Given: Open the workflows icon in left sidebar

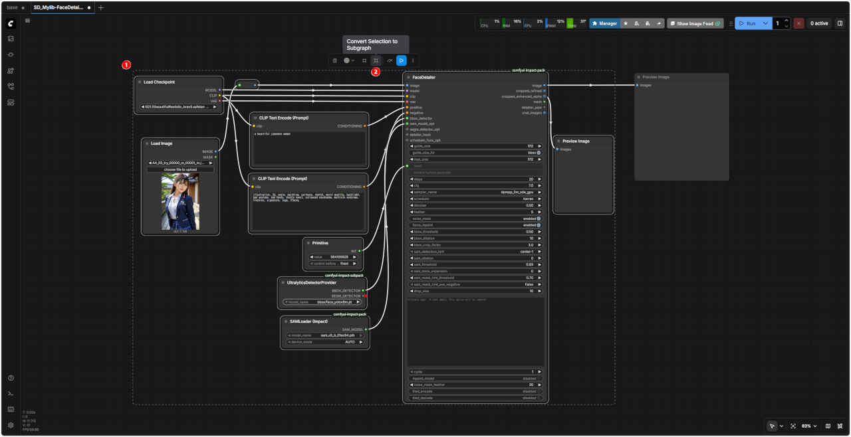Looking at the screenshot, I should [x=11, y=86].
